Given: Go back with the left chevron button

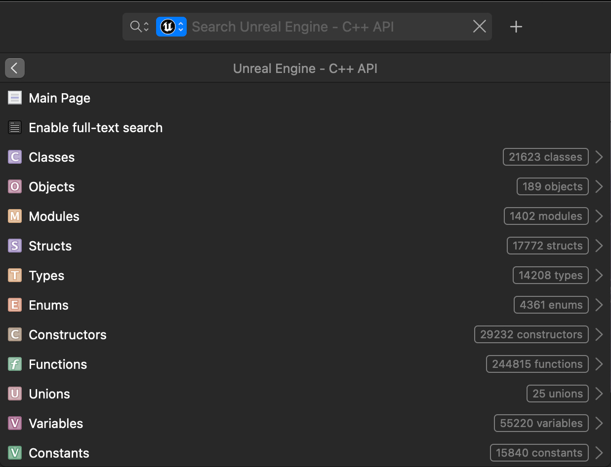Looking at the screenshot, I should click(x=15, y=68).
